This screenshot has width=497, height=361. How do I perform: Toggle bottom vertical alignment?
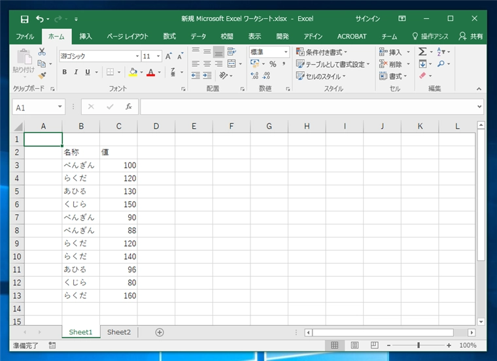pyautogui.click(x=218, y=52)
